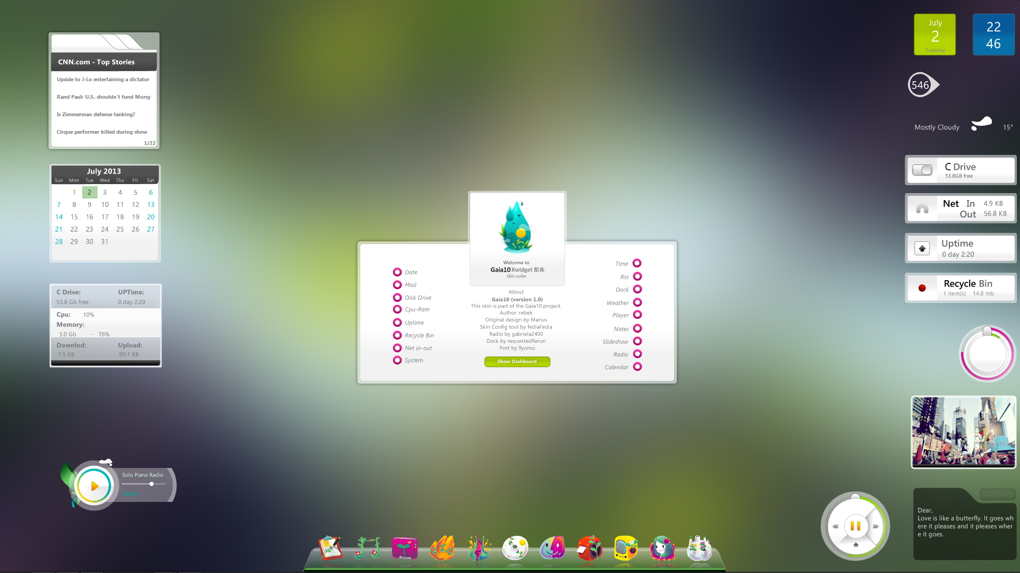Click the Recycle Bin widget icon
This screenshot has width=1020, height=573.
pos(922,287)
